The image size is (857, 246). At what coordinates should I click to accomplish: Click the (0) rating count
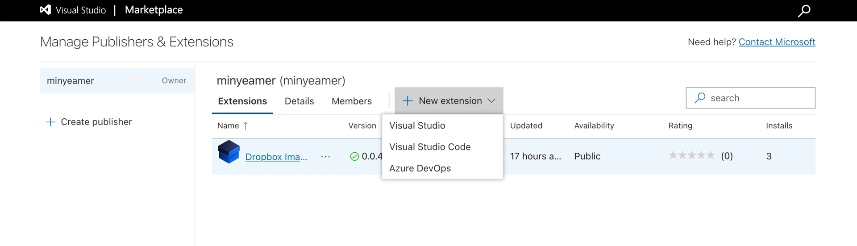coord(727,156)
